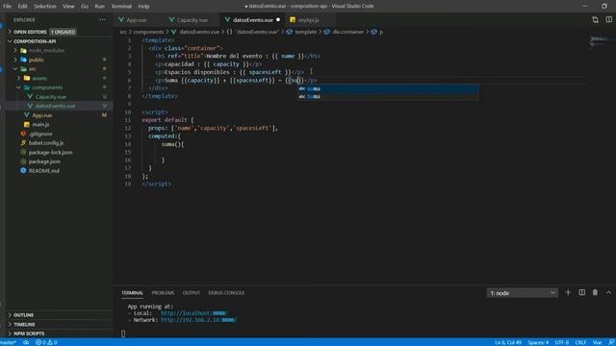The image size is (616, 346).
Task: Open App.vue in the explorer tree
Action: 42,115
